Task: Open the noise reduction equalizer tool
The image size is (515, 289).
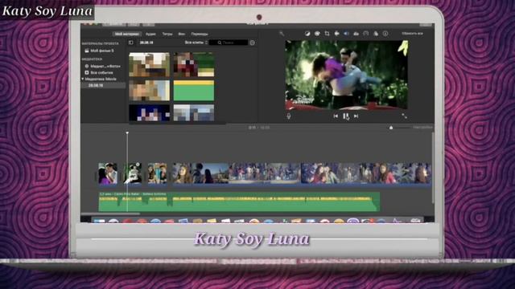Action: [356, 34]
